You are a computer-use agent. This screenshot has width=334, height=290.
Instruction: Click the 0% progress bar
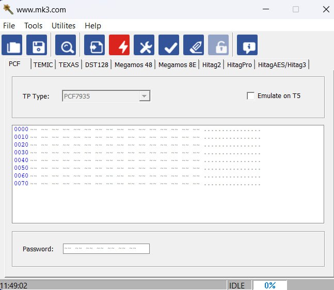click(269, 285)
